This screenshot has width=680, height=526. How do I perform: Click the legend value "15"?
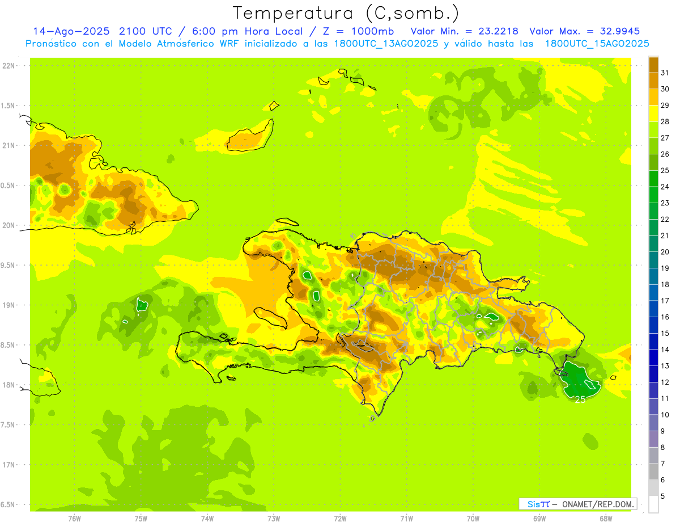(665, 334)
